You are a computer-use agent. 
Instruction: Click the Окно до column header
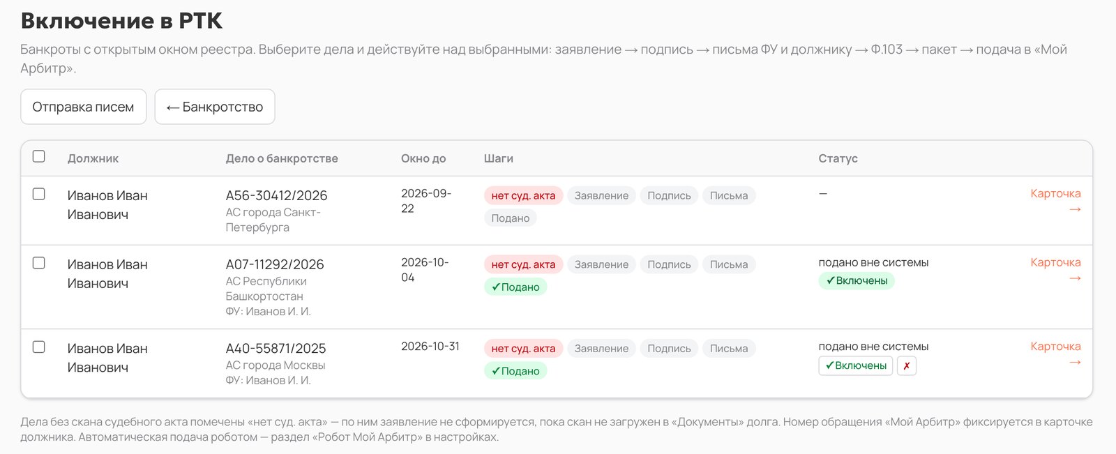423,158
